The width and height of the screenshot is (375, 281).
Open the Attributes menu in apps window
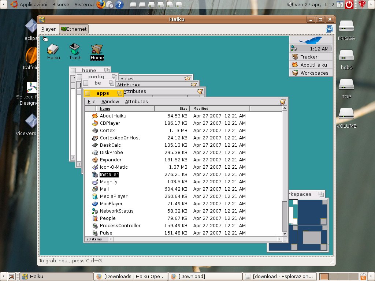tap(136, 102)
